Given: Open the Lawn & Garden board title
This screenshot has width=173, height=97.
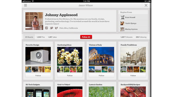Looking at the screenshot, I should pyautogui.click(x=96, y=85).
